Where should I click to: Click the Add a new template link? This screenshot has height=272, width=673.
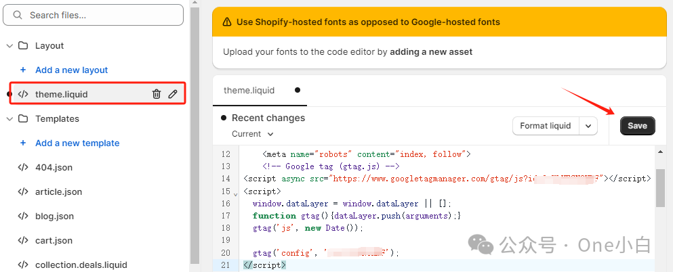[77, 143]
